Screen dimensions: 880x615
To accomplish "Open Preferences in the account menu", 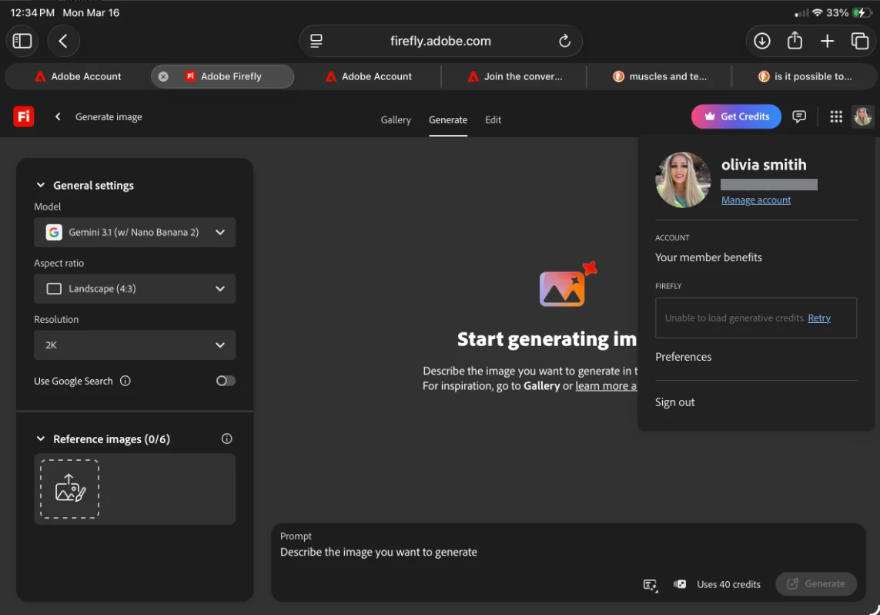I will pyautogui.click(x=683, y=357).
